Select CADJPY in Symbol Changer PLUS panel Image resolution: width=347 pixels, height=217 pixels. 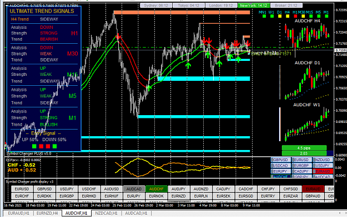click(301, 171)
